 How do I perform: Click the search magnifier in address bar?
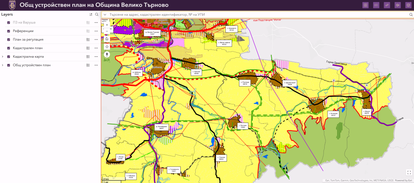click(x=411, y=15)
